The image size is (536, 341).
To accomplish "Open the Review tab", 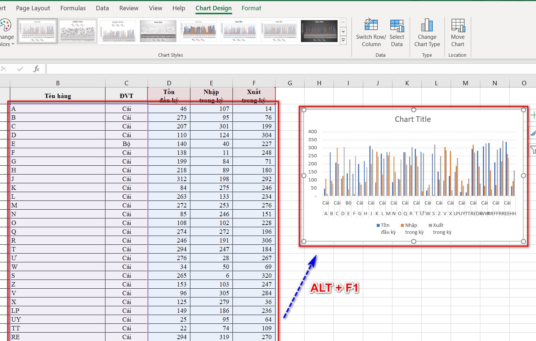I will (x=129, y=8).
